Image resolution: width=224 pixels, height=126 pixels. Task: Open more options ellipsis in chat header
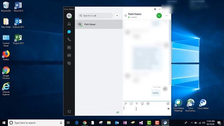coord(167,15)
